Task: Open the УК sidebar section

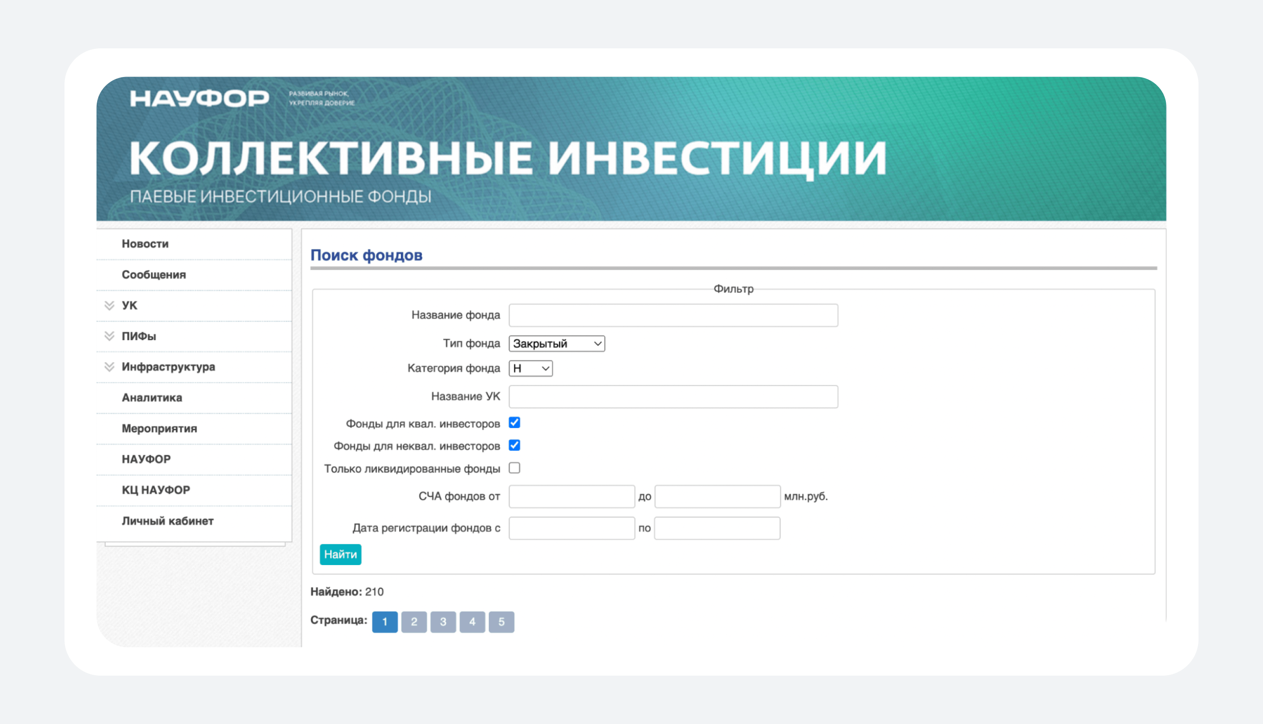Action: pyautogui.click(x=129, y=305)
